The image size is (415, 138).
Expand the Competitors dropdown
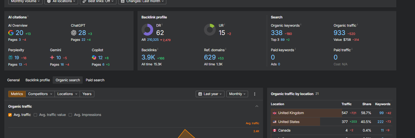(x=40, y=94)
